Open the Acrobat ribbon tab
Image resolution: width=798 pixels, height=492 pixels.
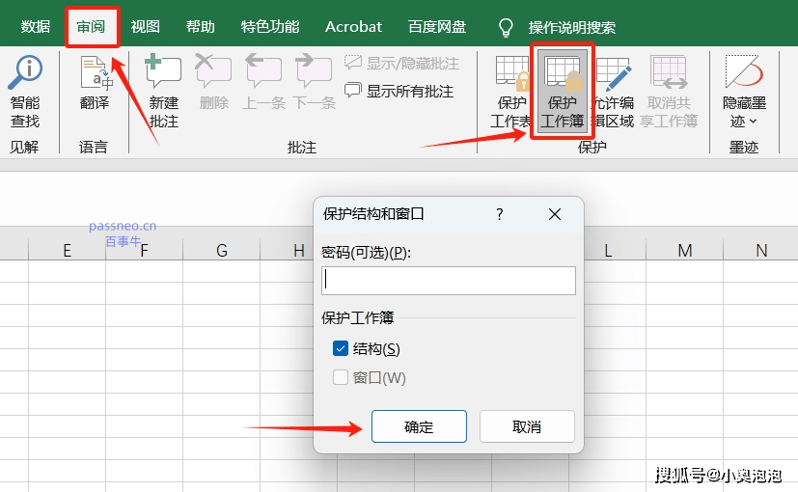pos(353,27)
